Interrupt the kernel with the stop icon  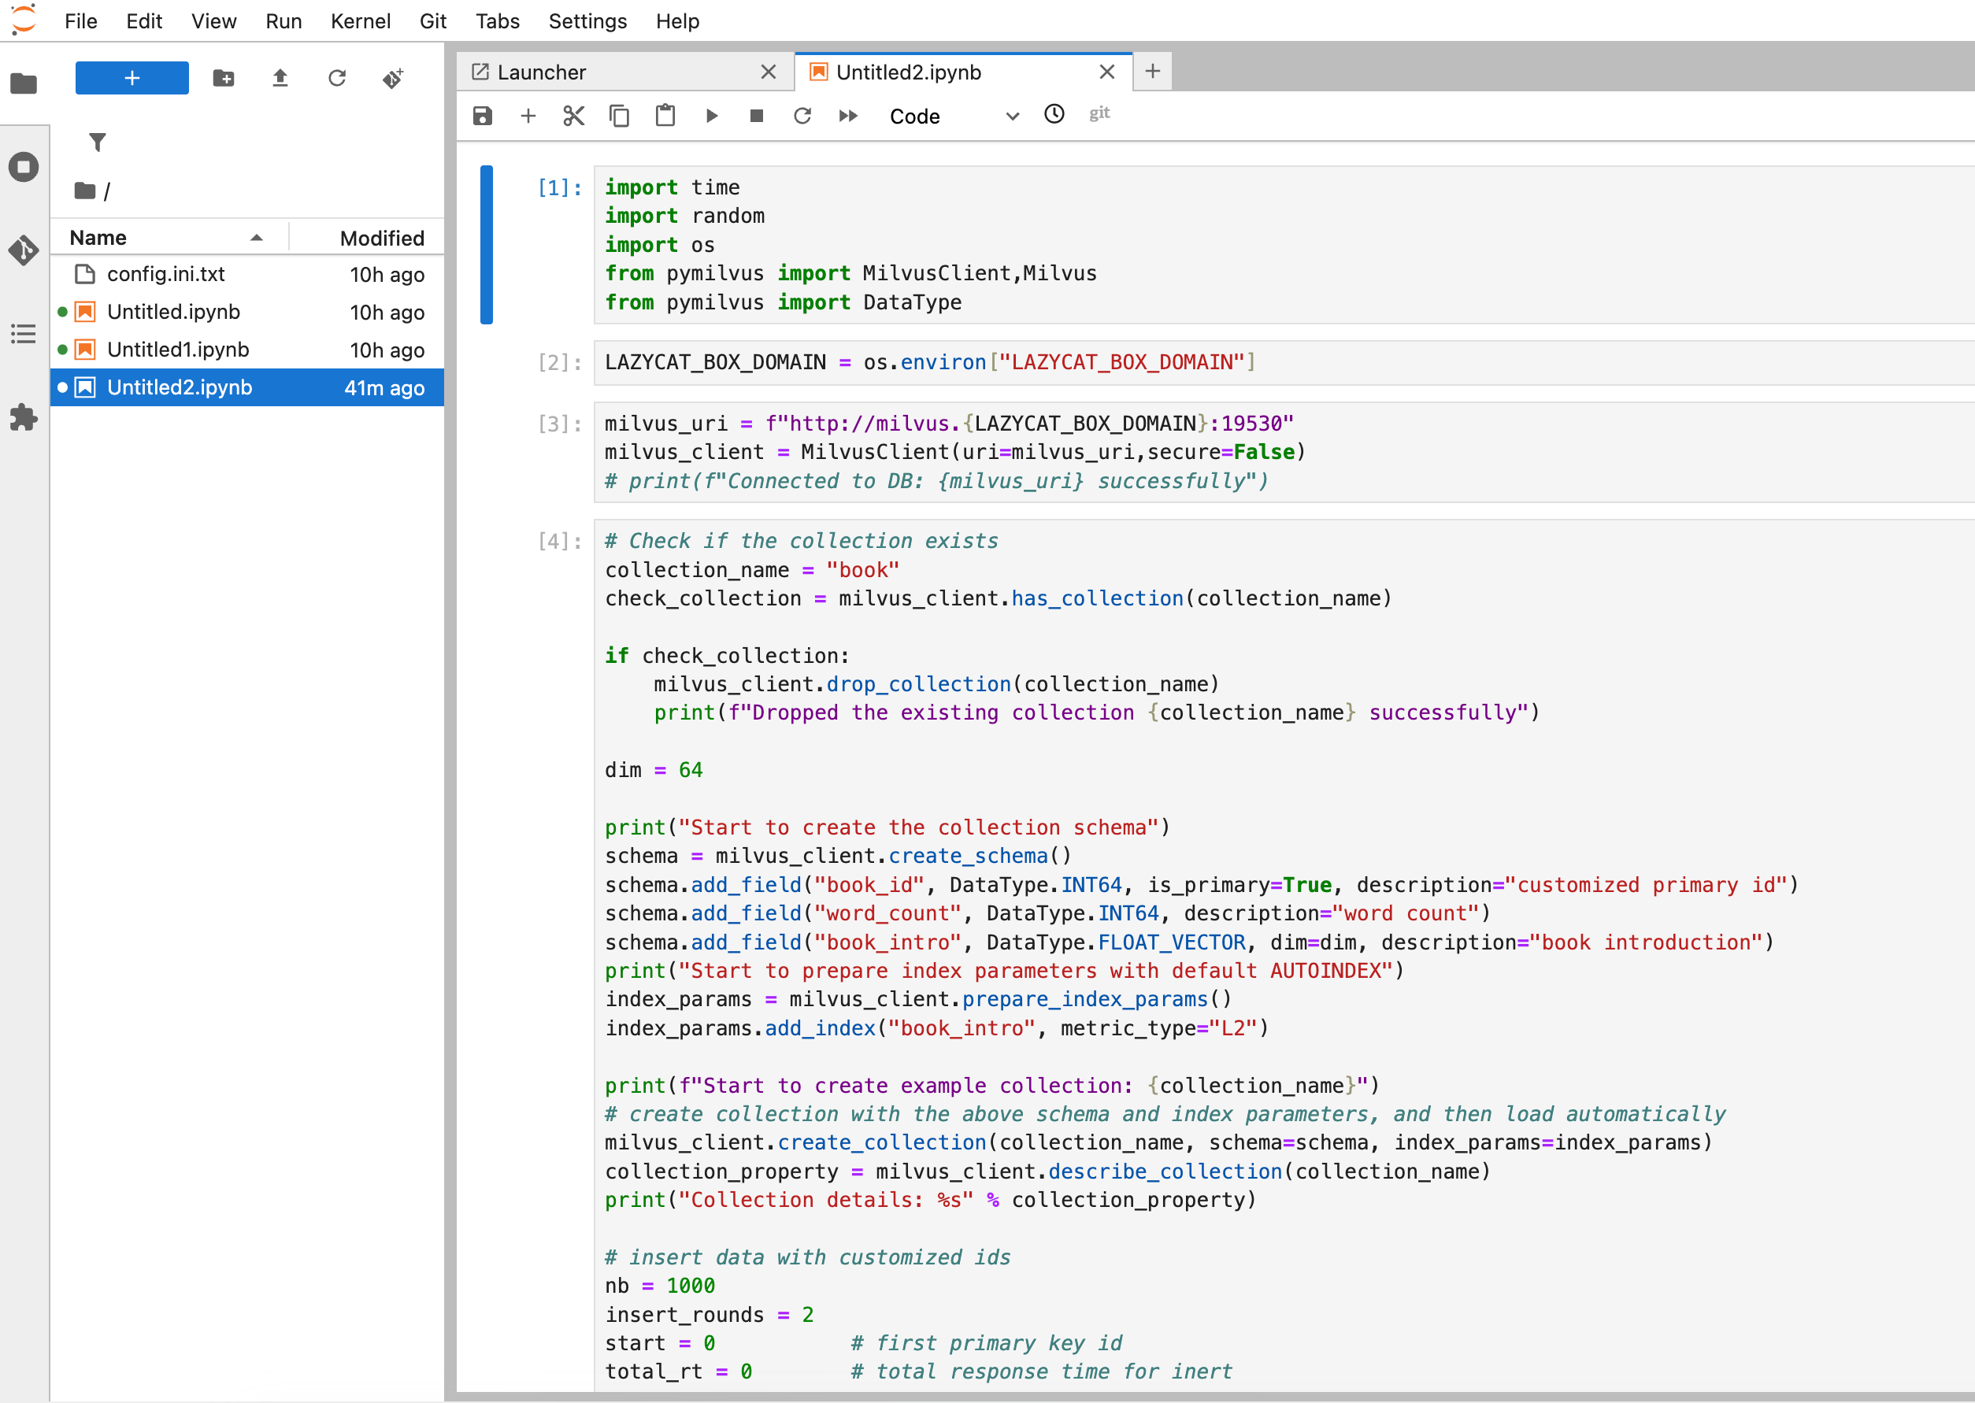coord(757,116)
